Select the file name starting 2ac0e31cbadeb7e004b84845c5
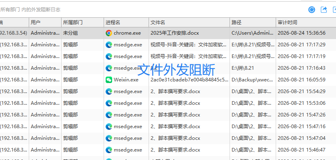 coord(189,80)
